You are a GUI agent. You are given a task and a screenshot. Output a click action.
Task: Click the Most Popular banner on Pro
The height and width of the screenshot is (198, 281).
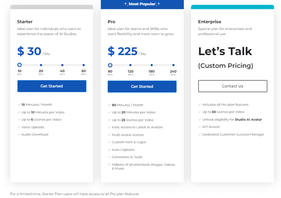[x=142, y=4]
